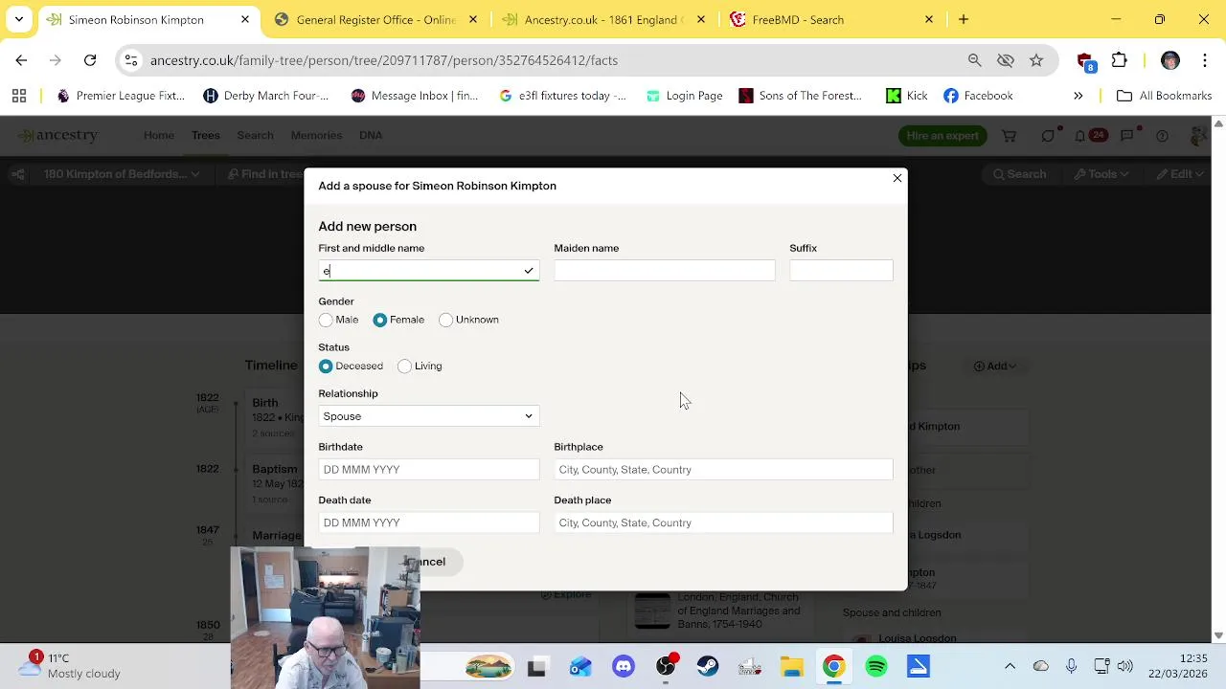1226x689 pixels.
Task: Bookmark this page with the star icon
Action: 1036,60
